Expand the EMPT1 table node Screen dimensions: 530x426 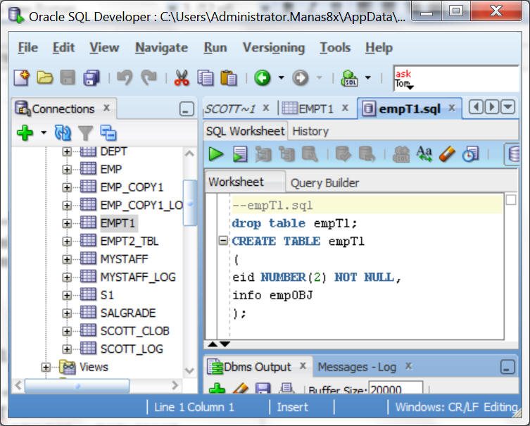click(x=67, y=223)
